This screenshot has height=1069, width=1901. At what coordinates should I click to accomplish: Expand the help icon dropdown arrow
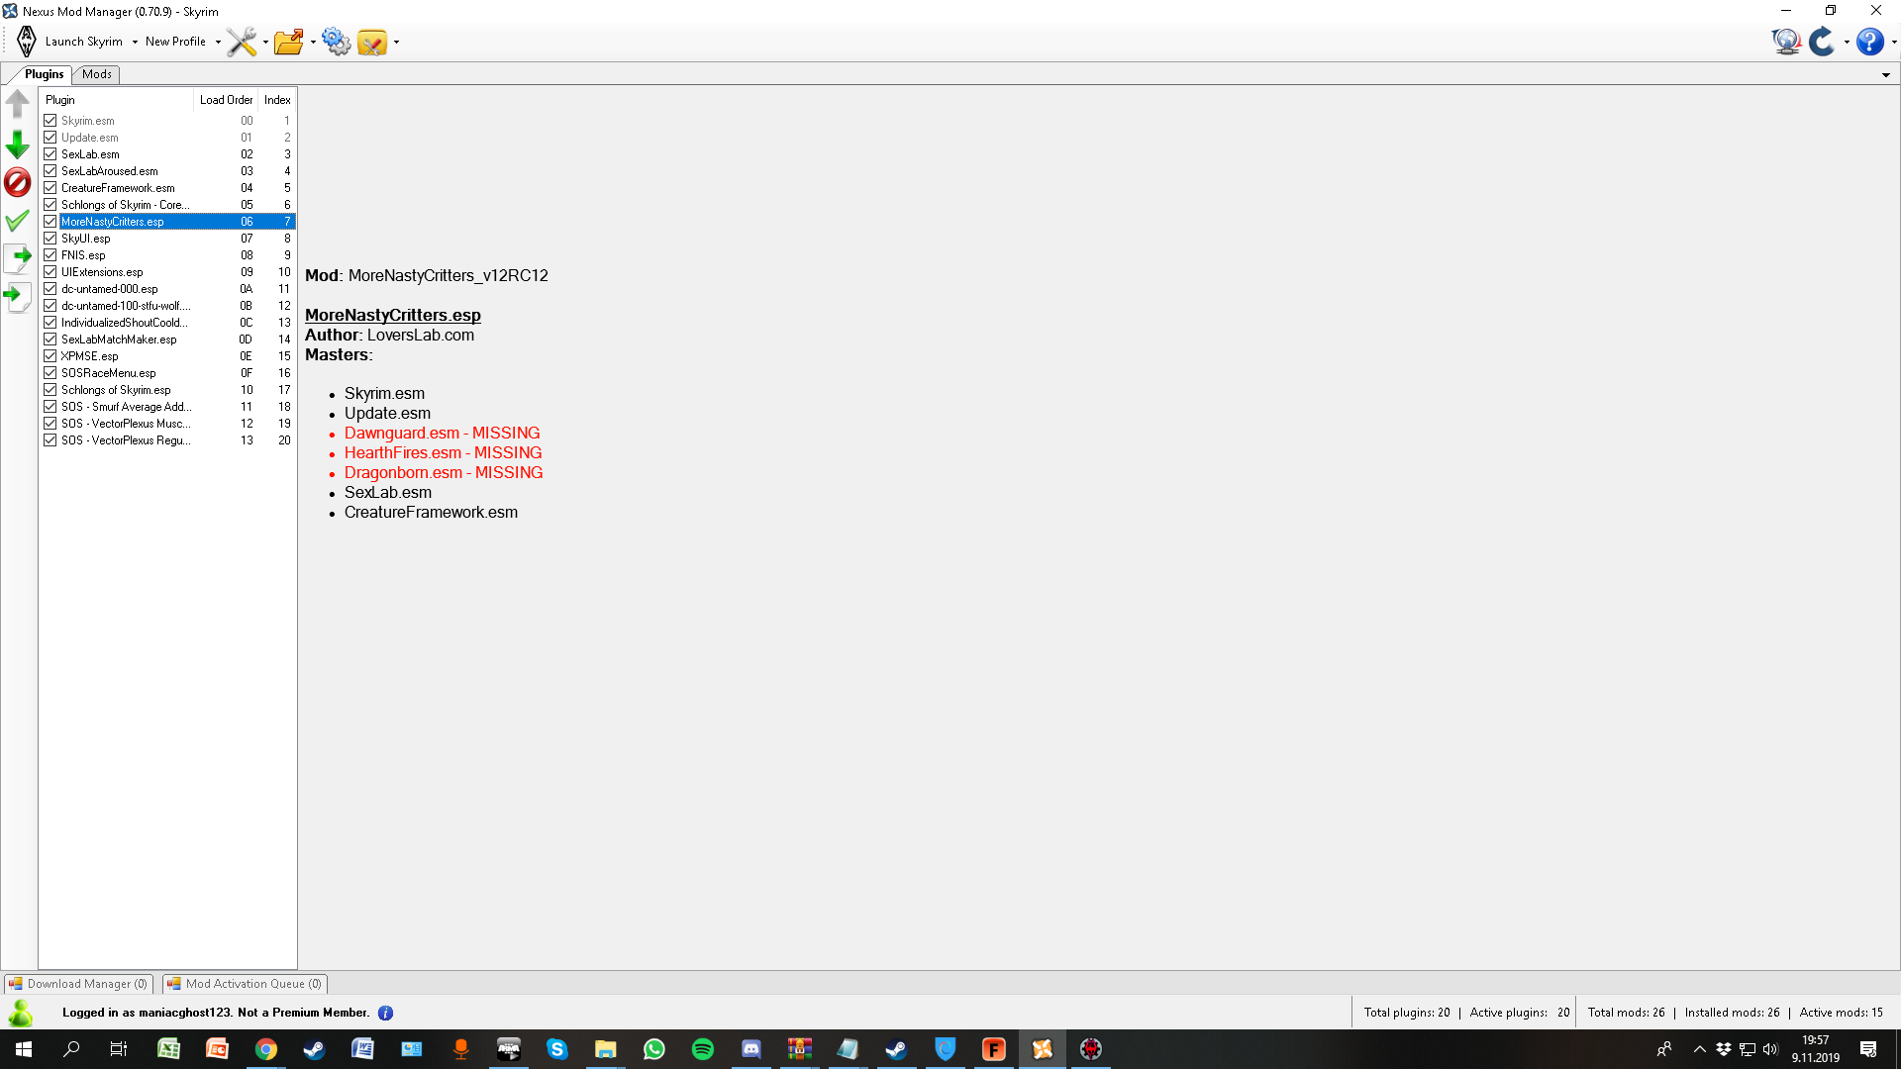(x=1894, y=43)
